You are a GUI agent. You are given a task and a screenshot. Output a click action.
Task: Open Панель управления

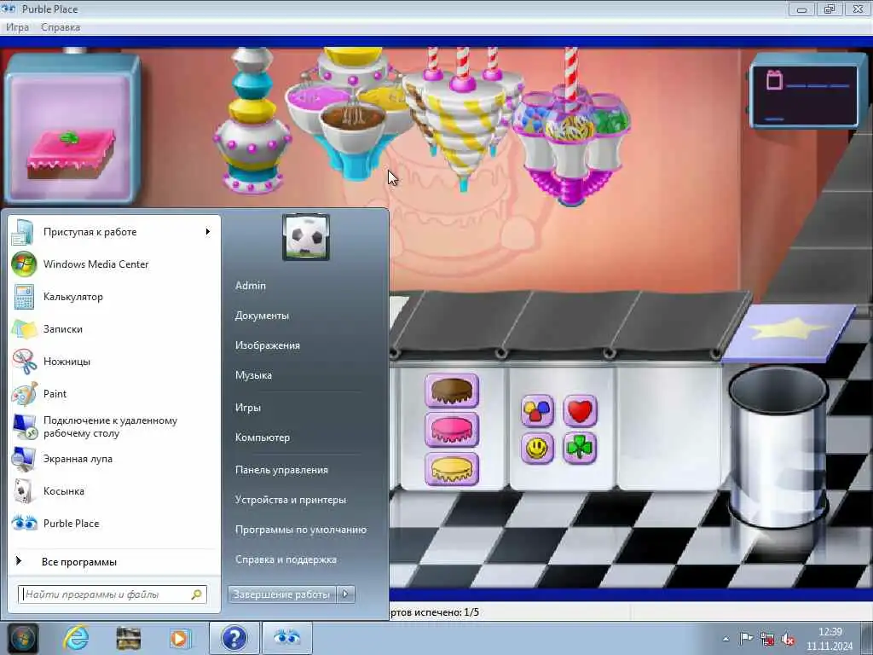[281, 470]
